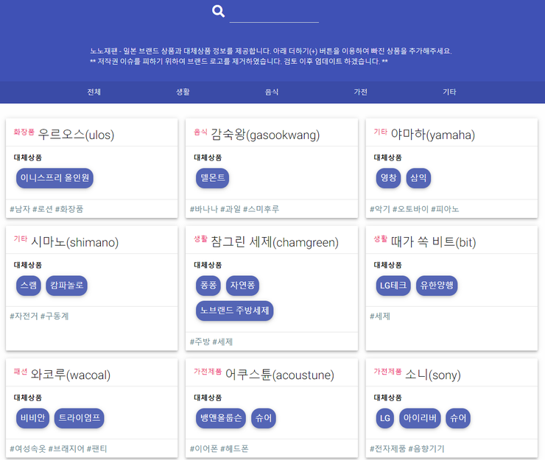Click the 아이리버 chip
The width and height of the screenshot is (545, 460).
click(420, 418)
